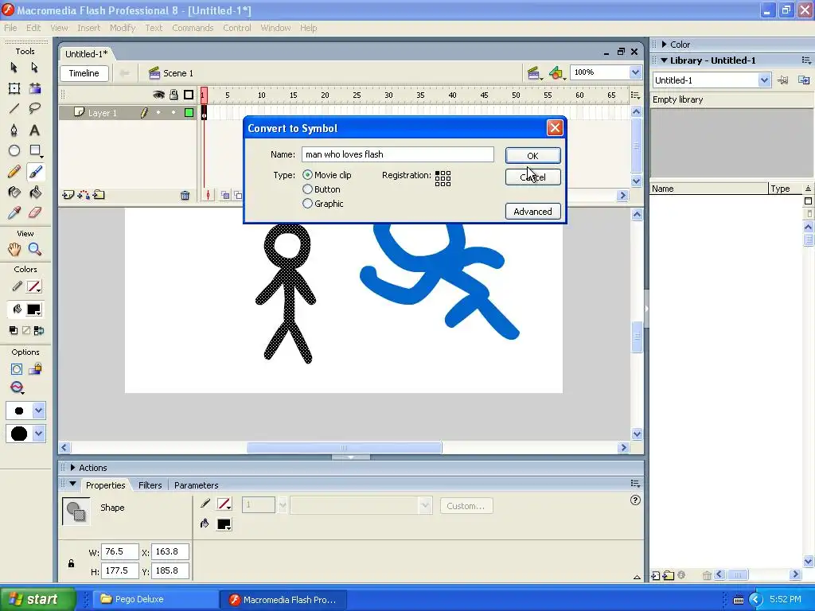815x611 pixels.
Task: Select the Pencil tool
Action: [14, 172]
